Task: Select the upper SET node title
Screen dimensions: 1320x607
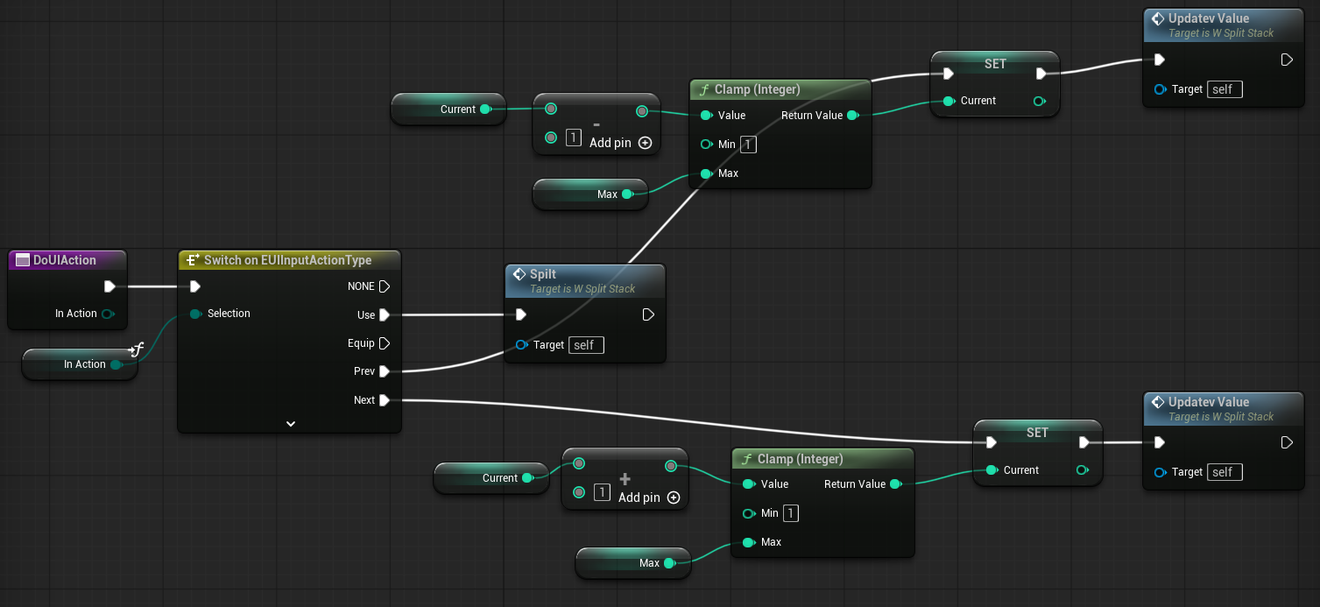Action: click(x=995, y=64)
